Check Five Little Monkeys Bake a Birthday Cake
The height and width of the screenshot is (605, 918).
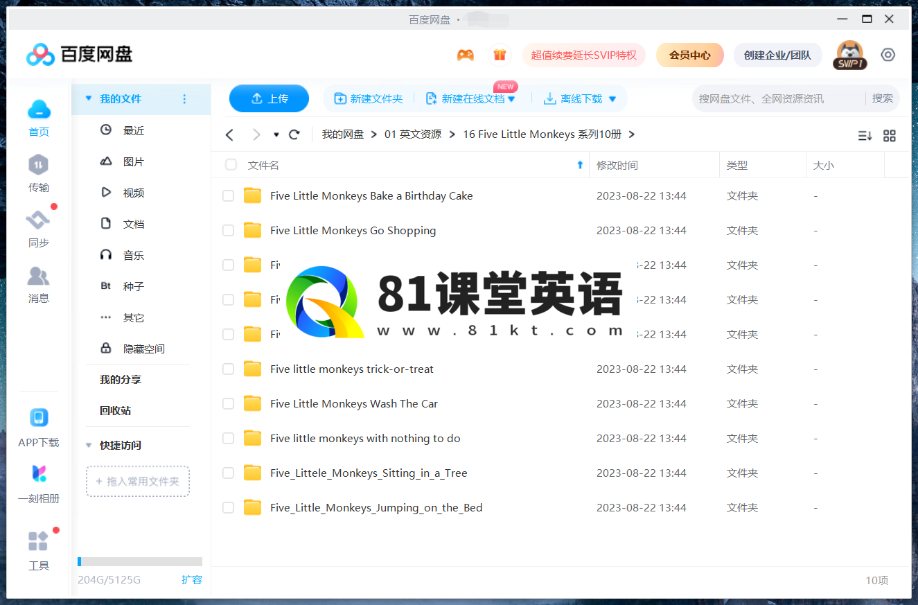coord(228,196)
